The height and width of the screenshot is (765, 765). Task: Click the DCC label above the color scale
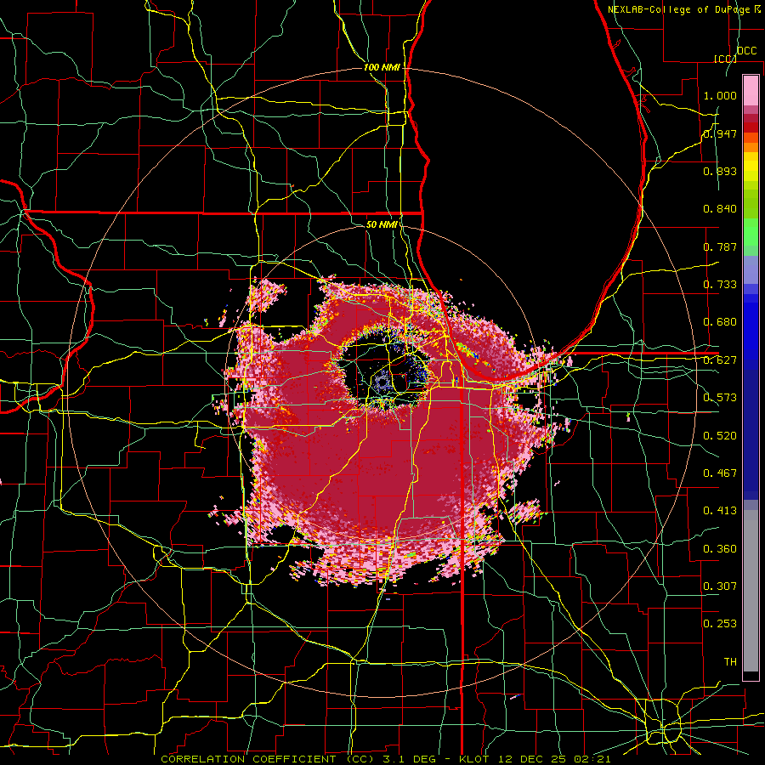pyautogui.click(x=746, y=51)
